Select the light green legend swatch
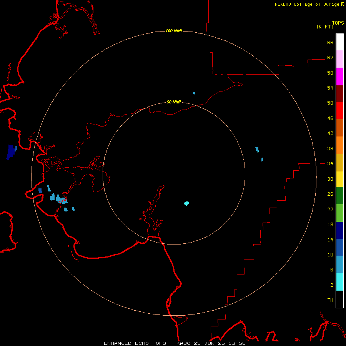This screenshot has height=346, width=346. 339,213
